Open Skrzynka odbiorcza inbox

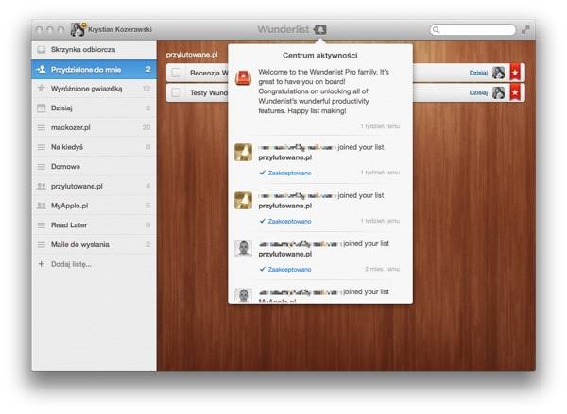(94, 49)
